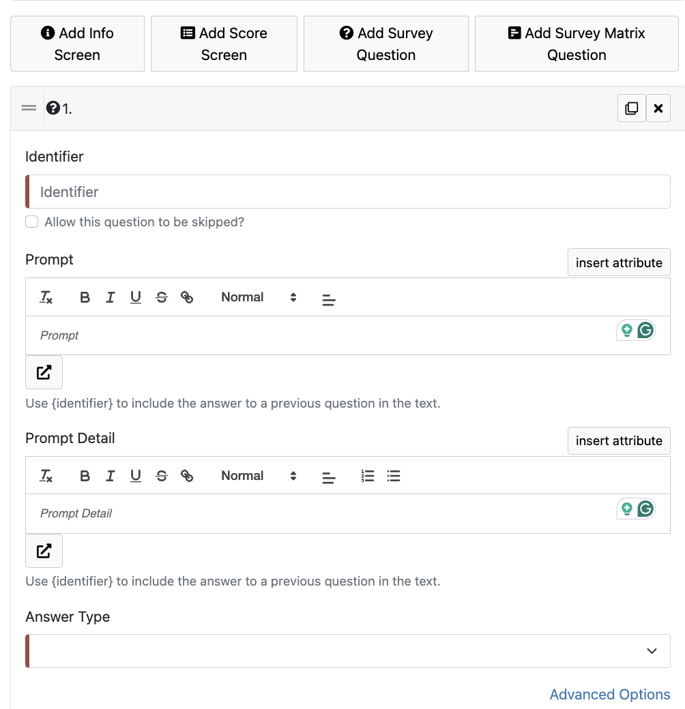The height and width of the screenshot is (709, 685).
Task: Open text alignment in Prompt toolbar
Action: pyautogui.click(x=329, y=299)
